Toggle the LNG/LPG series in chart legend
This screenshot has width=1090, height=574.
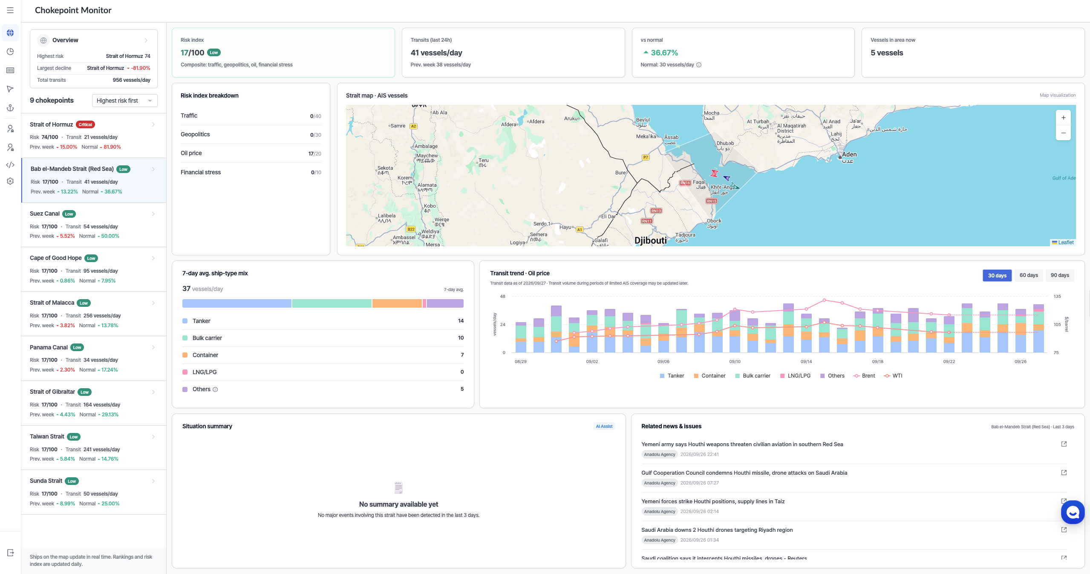coord(795,376)
